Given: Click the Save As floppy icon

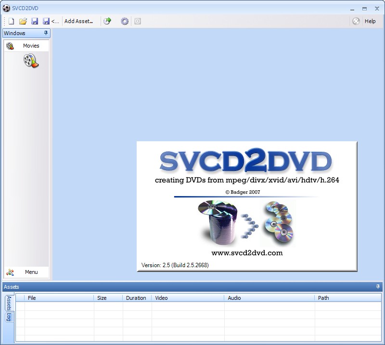Looking at the screenshot, I should click(x=46, y=21).
